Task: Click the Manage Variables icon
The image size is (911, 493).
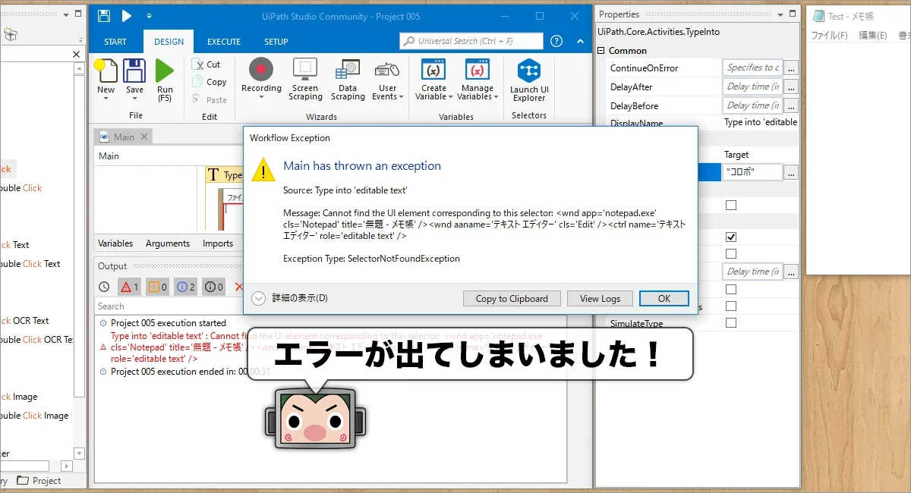Action: [x=477, y=69]
